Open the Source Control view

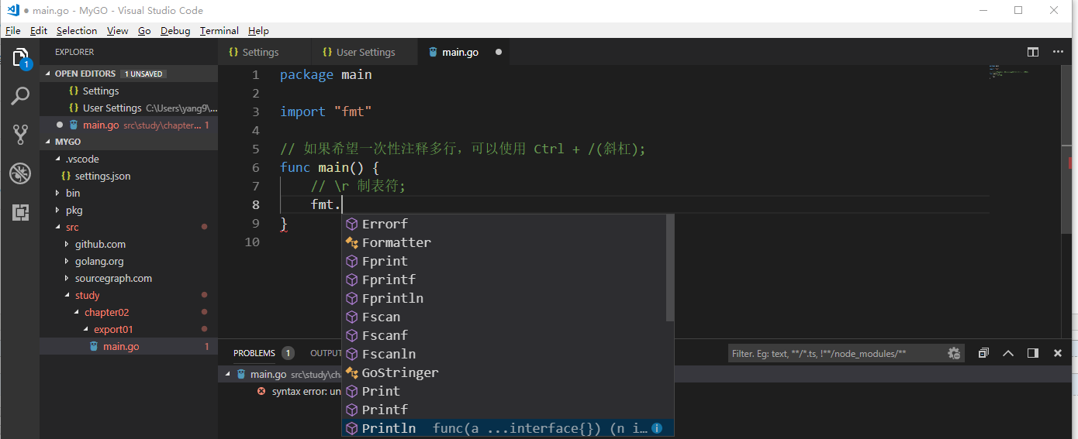(x=20, y=135)
